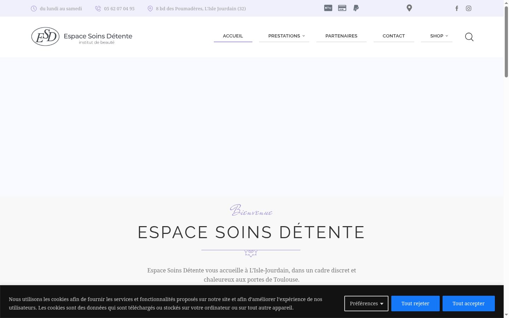
Task: Click the Espace Soins Détente logo text
Action: [x=98, y=36]
